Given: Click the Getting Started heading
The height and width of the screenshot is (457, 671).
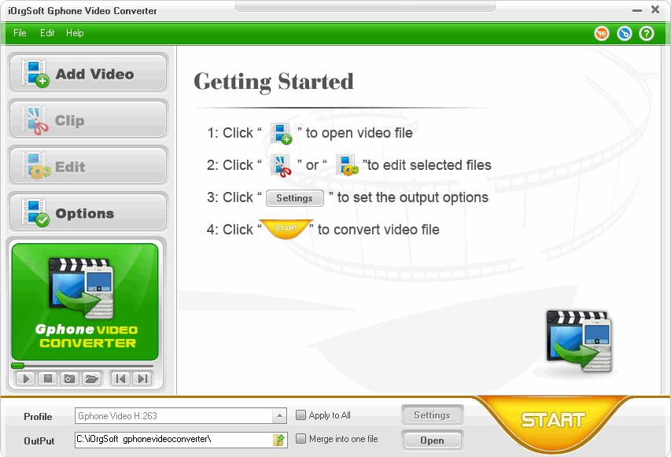Looking at the screenshot, I should click(274, 81).
